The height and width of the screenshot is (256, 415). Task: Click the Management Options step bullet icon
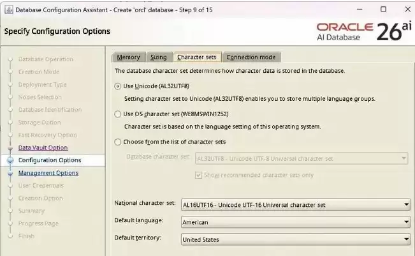tap(10, 173)
